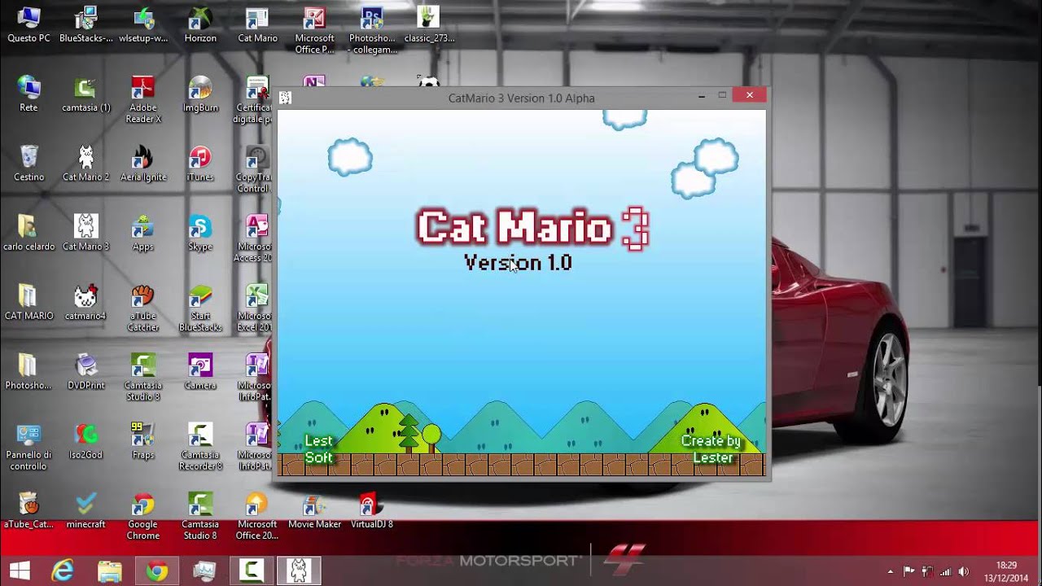The height and width of the screenshot is (586, 1042).
Task: Launch the Aeria Ignite desktop shortcut
Action: tap(143, 163)
